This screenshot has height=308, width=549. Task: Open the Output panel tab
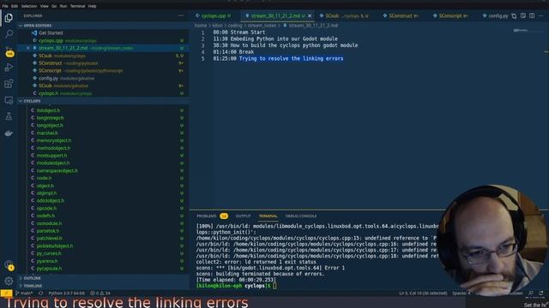[243, 216]
